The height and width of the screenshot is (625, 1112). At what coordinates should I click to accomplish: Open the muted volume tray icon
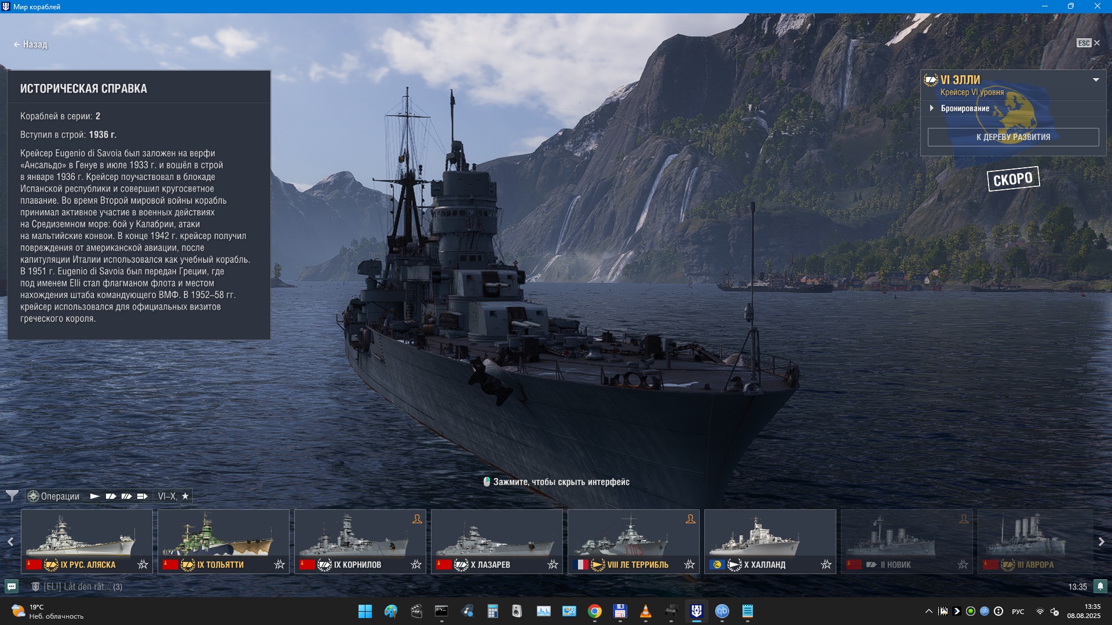(x=1055, y=612)
